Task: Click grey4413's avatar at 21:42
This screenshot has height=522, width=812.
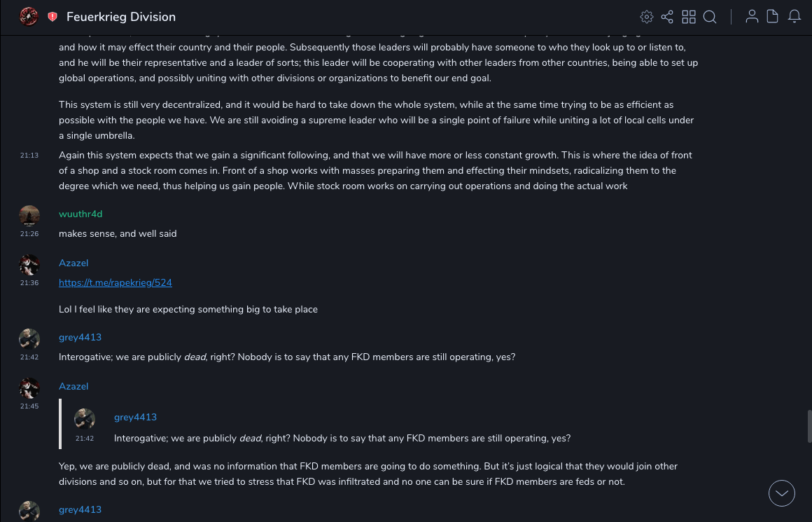Action: [29, 339]
